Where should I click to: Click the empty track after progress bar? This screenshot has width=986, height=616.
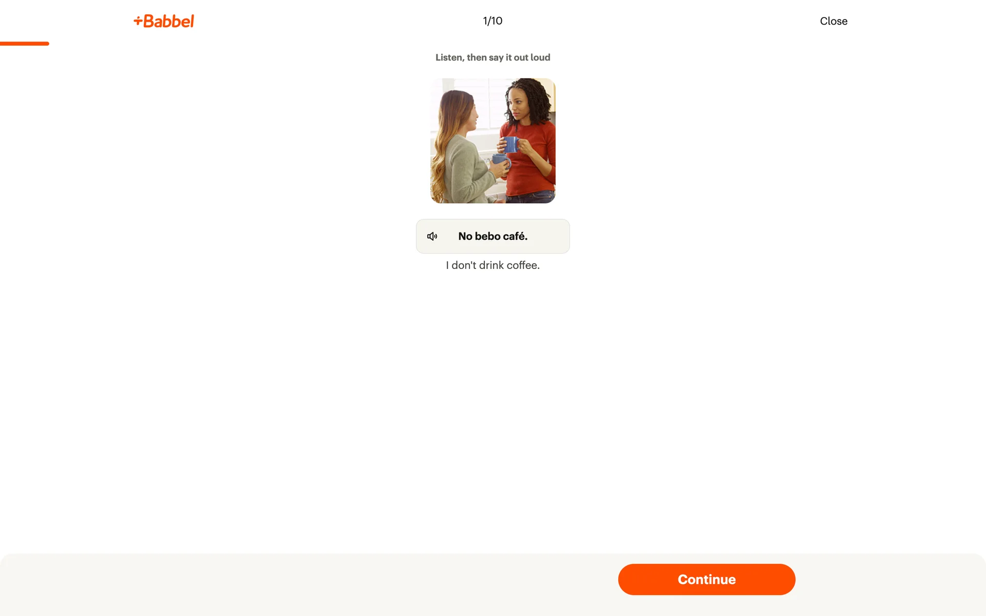coord(518,44)
